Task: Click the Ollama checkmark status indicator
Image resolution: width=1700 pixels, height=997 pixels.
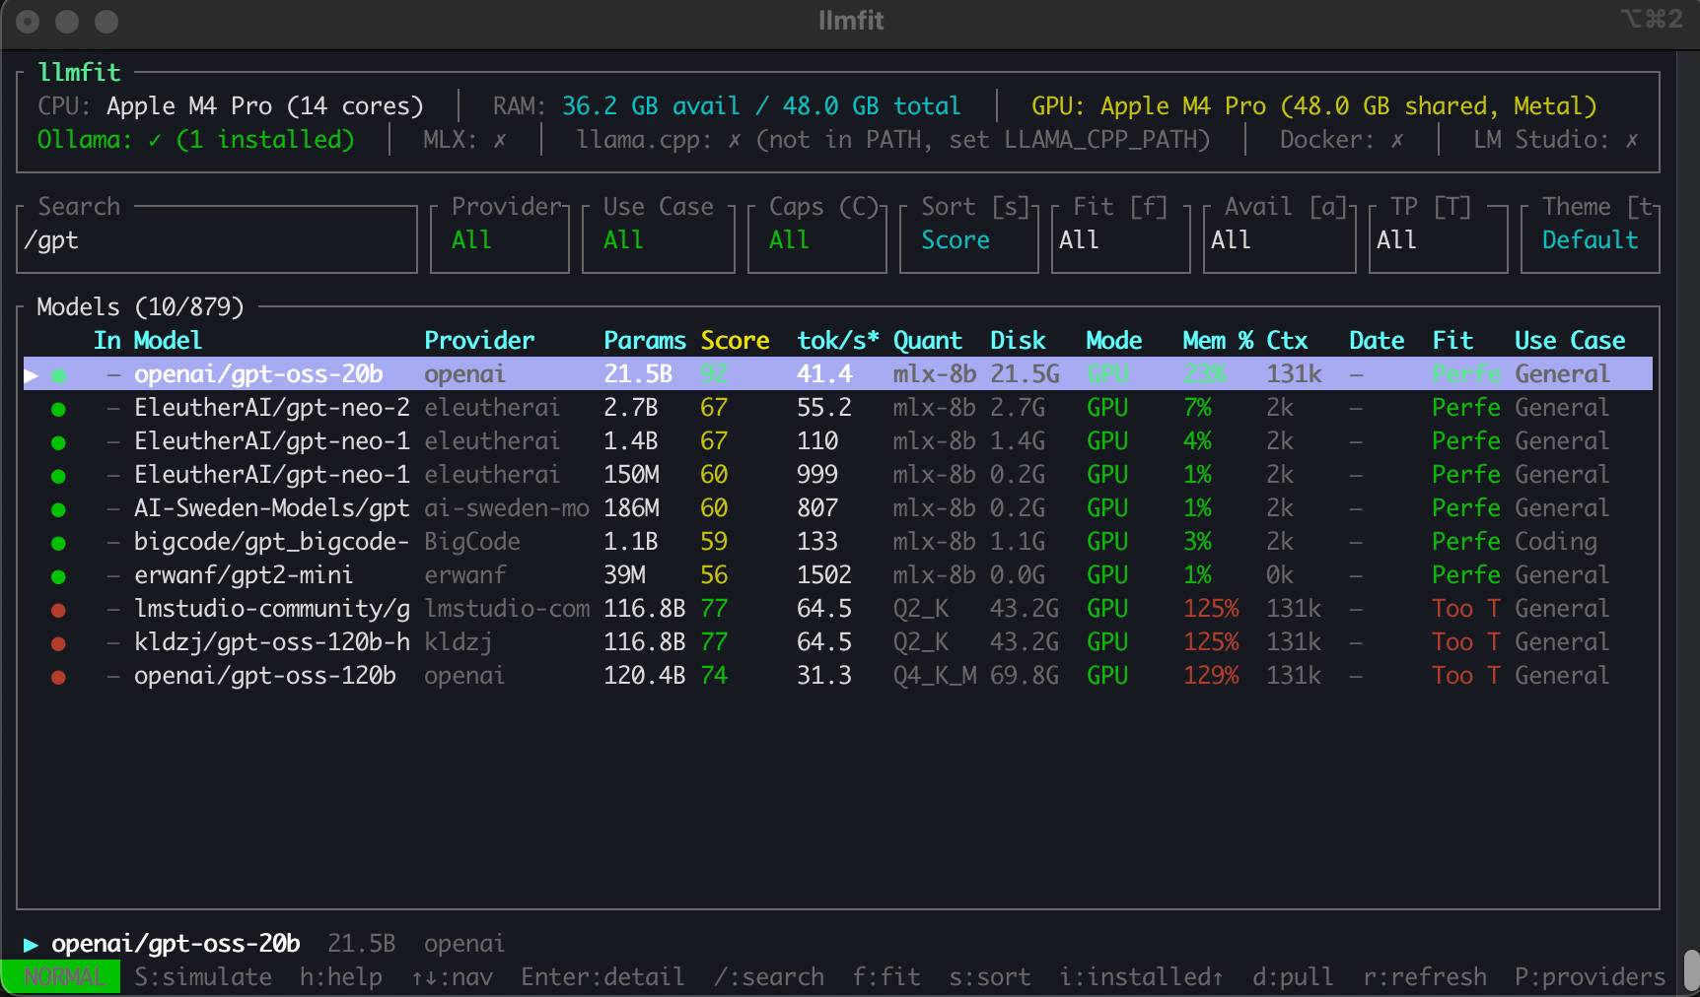Action: [x=155, y=140]
